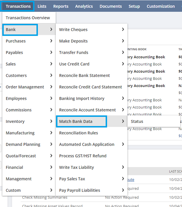Choose Reconcile Bank Statement
The width and height of the screenshot is (182, 207).
click(84, 76)
